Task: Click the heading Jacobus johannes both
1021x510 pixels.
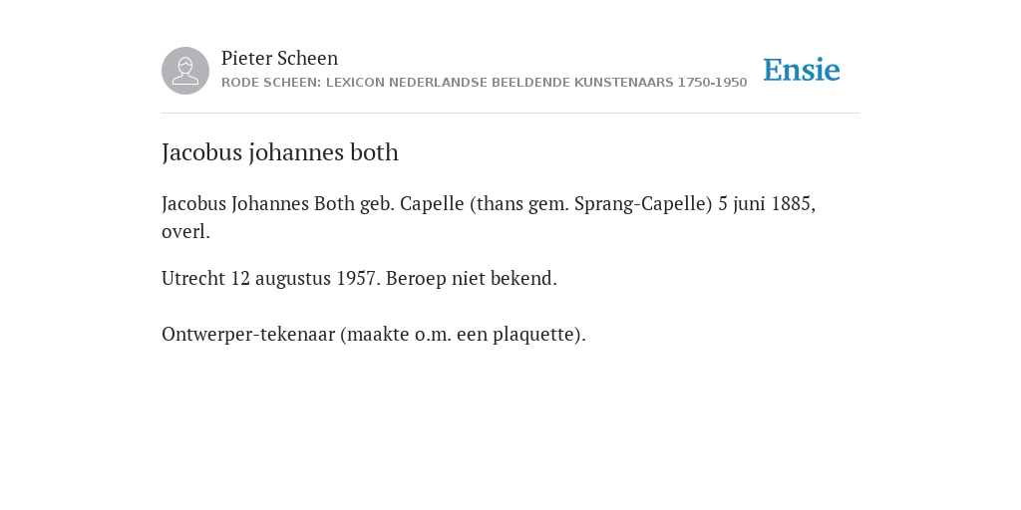Action: tap(280, 152)
